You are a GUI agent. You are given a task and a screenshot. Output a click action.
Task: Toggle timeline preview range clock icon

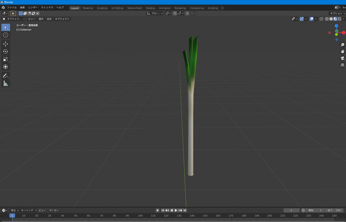[x=303, y=210]
